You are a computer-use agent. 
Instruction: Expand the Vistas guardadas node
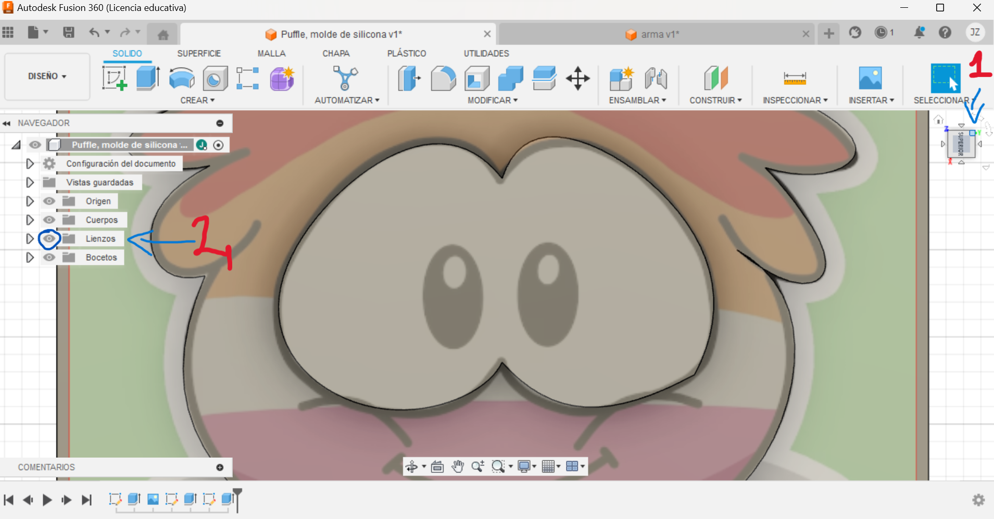point(30,182)
